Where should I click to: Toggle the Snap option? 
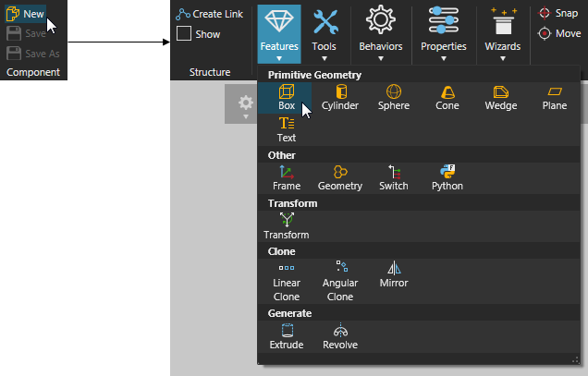tap(558, 14)
